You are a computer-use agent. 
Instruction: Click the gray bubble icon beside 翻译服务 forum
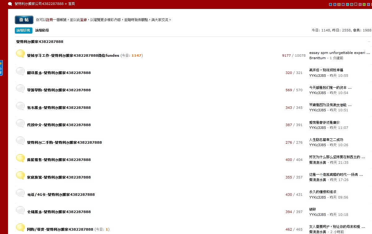20,71
